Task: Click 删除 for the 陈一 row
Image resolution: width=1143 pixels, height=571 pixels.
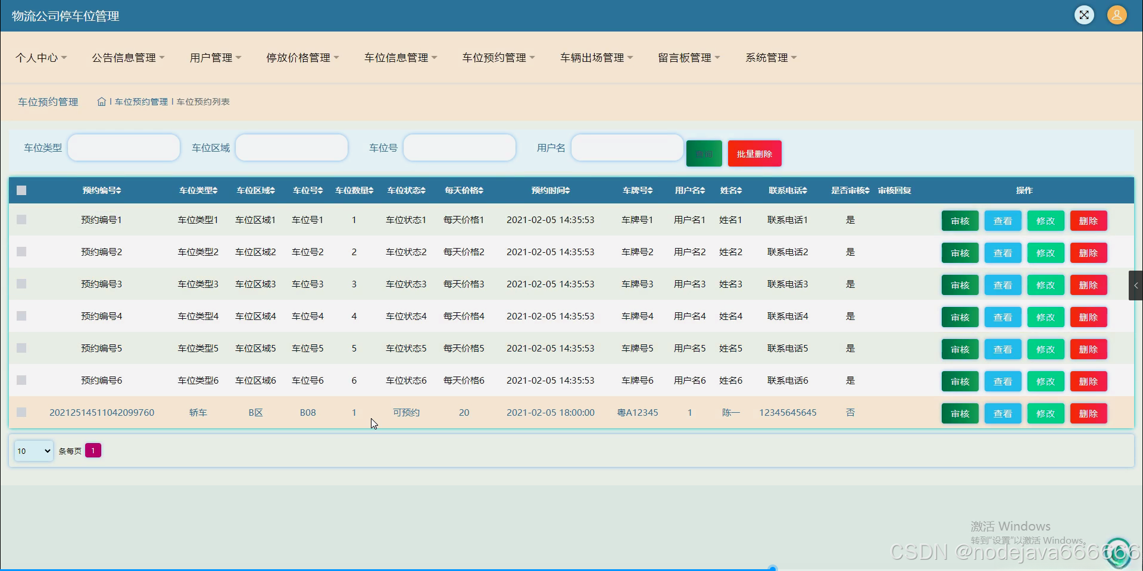Action: 1088,413
